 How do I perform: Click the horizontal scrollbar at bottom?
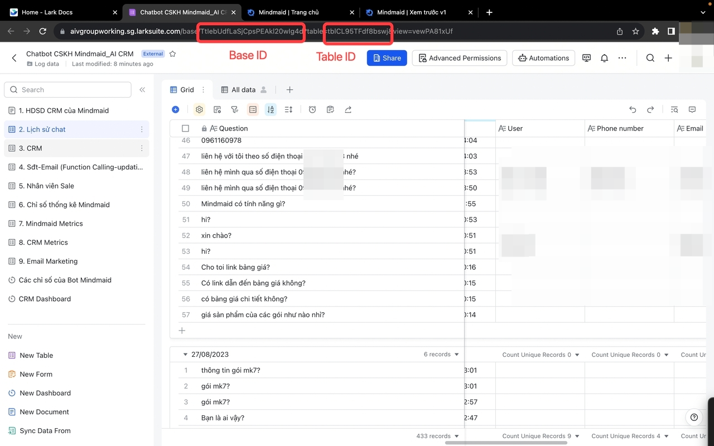tap(506, 443)
